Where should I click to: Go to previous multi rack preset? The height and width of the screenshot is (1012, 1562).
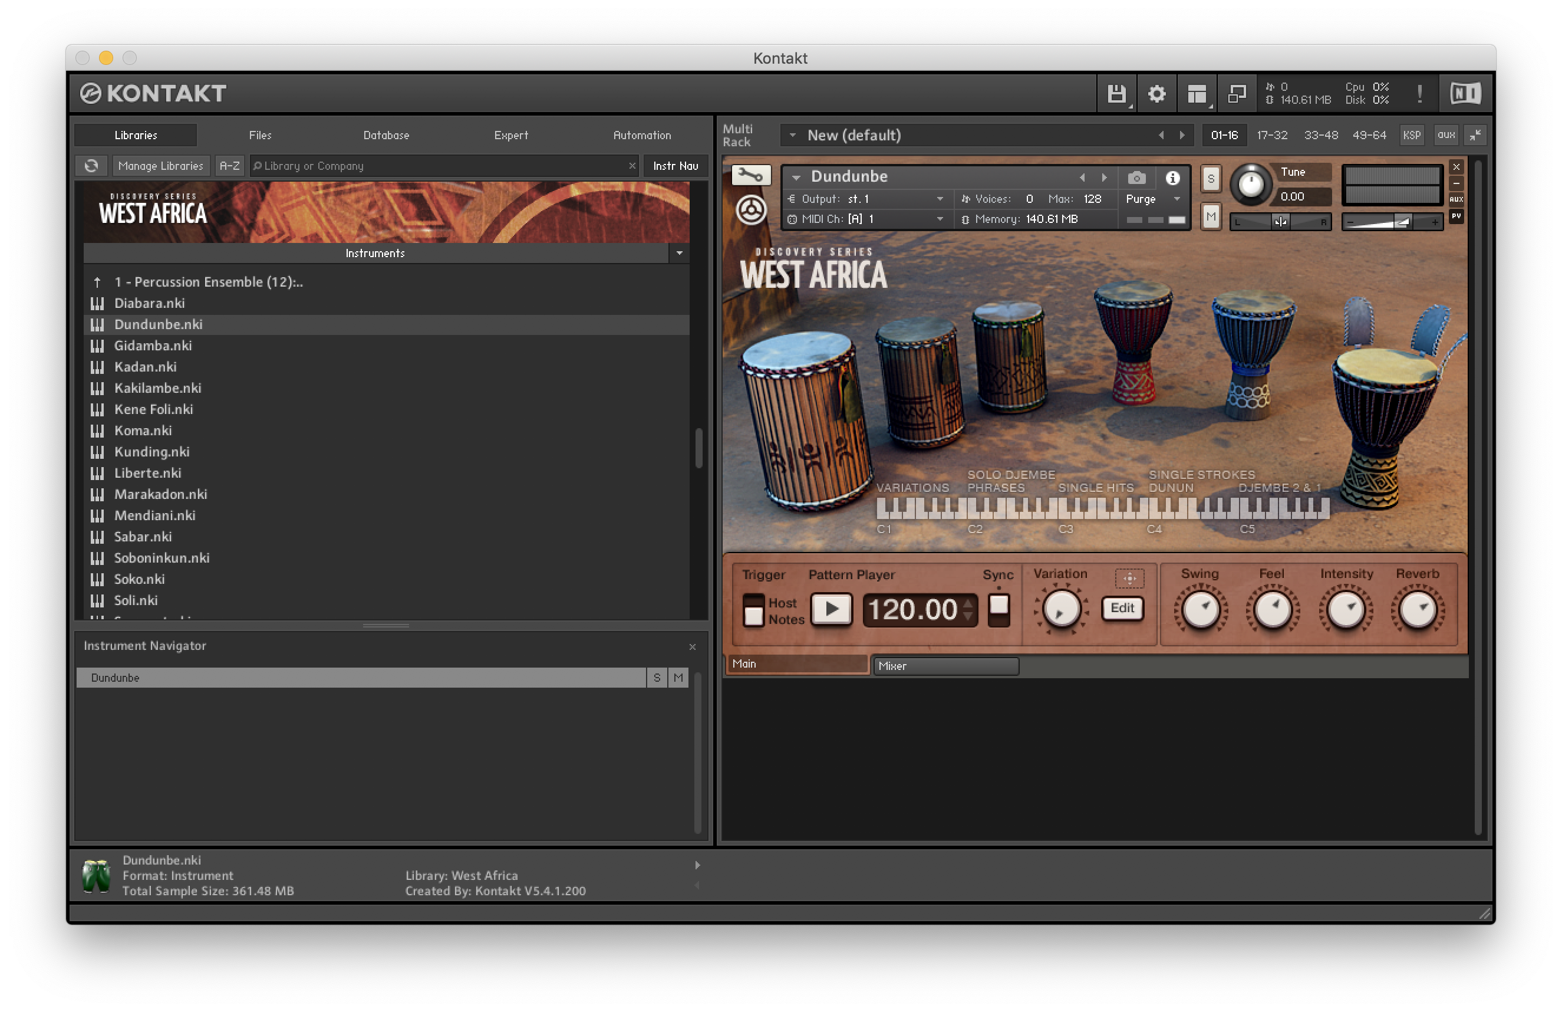[x=1161, y=135]
